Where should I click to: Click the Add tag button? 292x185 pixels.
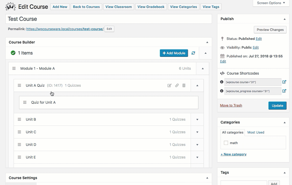tap(274, 183)
